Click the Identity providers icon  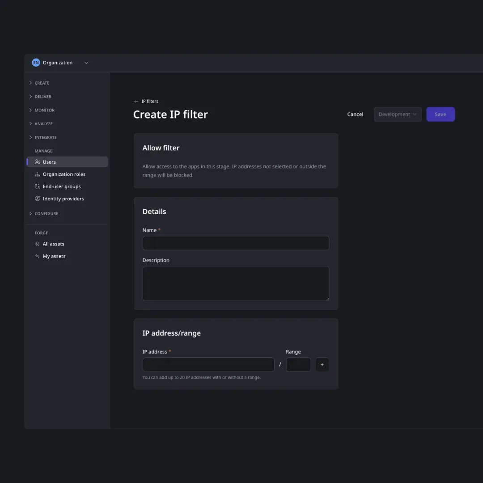[38, 199]
